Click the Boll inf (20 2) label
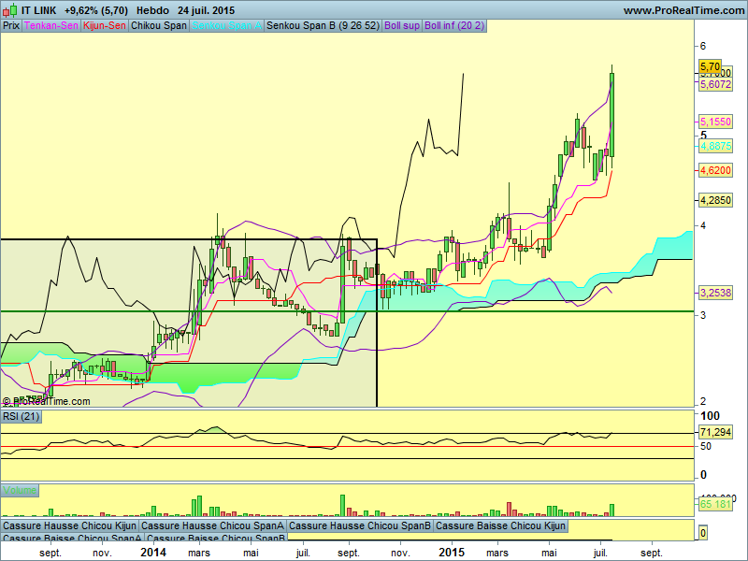748x561 pixels. [454, 26]
